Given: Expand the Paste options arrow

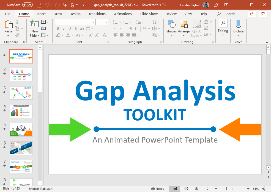Looking at the screenshot, I should click(x=8, y=35).
